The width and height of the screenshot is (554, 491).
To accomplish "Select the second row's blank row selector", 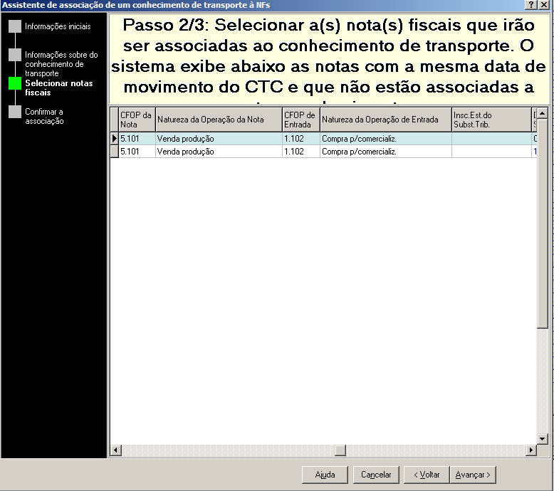I will coord(114,152).
